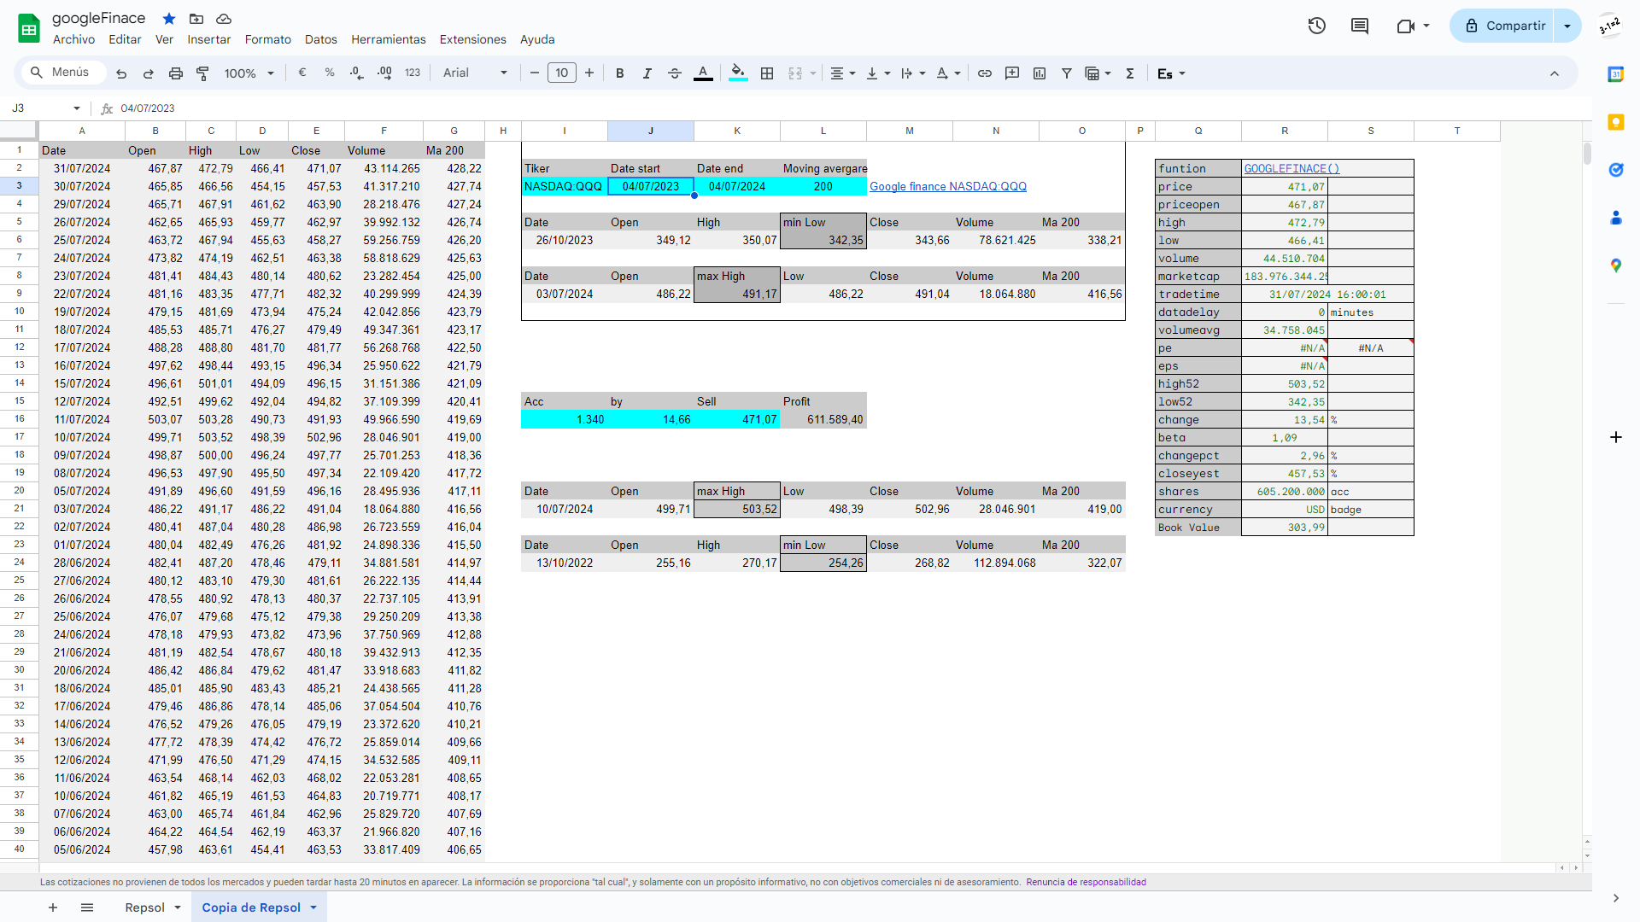
Task: Toggle italic formatting
Action: (647, 73)
